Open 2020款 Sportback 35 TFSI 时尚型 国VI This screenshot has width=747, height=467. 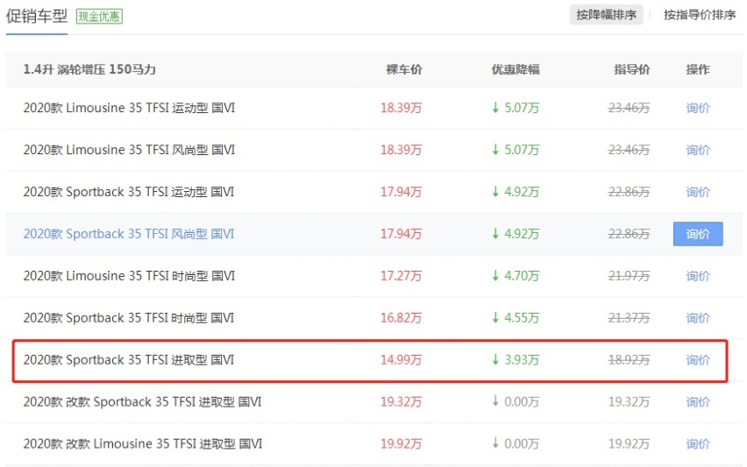[129, 317]
